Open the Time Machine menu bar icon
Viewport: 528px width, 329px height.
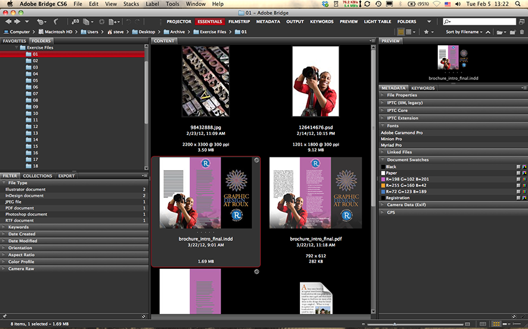378,4
